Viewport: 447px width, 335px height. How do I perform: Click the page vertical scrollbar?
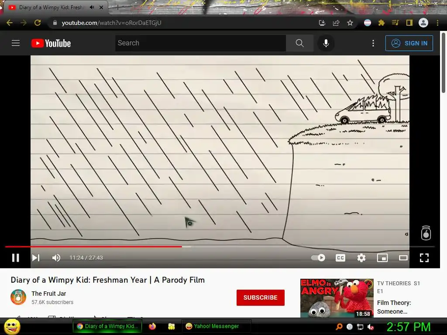coord(444,63)
